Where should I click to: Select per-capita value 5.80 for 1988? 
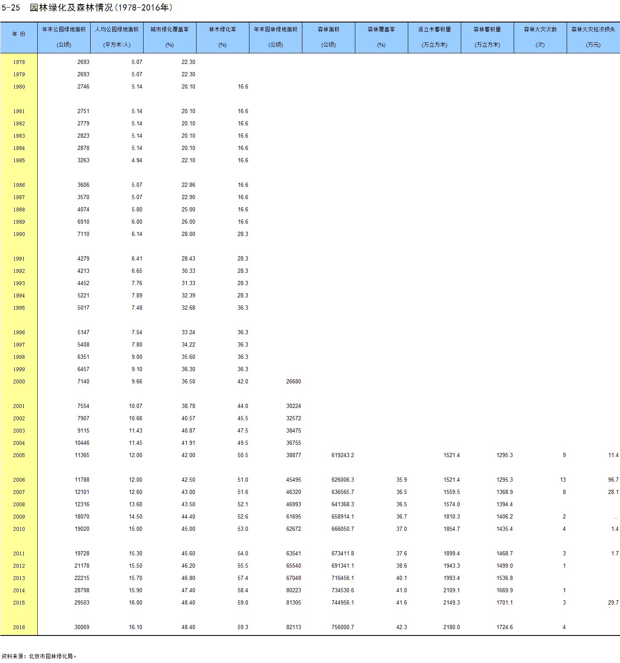pos(137,209)
